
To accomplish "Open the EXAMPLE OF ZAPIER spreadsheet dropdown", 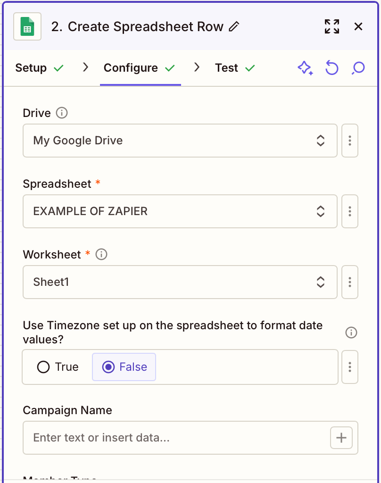I will (x=180, y=211).
